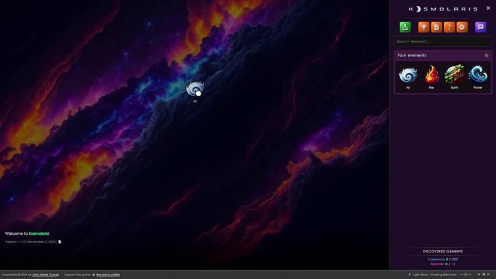This screenshot has width=496, height=279.
Task: Skip to the next music track
Action: click(x=489, y=274)
